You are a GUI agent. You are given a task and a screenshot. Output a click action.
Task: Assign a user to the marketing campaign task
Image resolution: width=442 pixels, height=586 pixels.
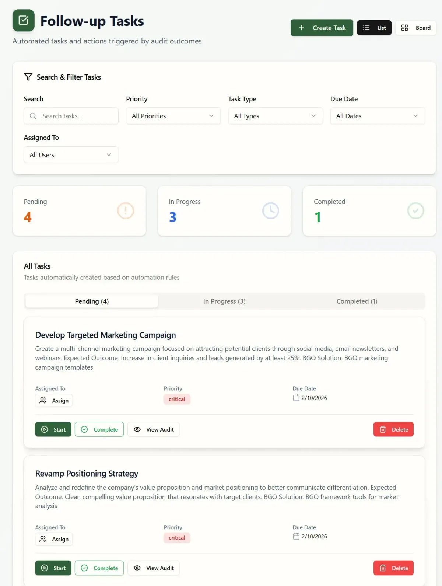(54, 400)
